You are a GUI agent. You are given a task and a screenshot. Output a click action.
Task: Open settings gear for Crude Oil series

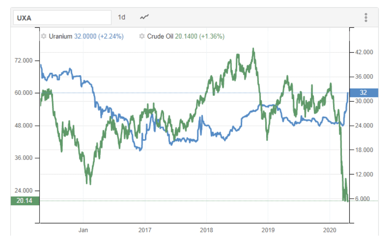[142, 36]
